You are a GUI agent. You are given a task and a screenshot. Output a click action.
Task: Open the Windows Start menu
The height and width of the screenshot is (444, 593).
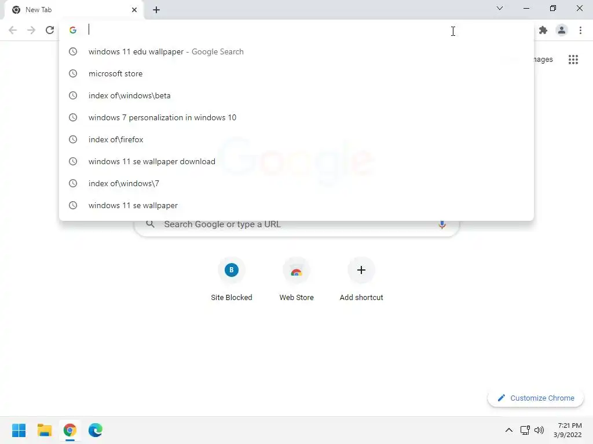pyautogui.click(x=19, y=430)
